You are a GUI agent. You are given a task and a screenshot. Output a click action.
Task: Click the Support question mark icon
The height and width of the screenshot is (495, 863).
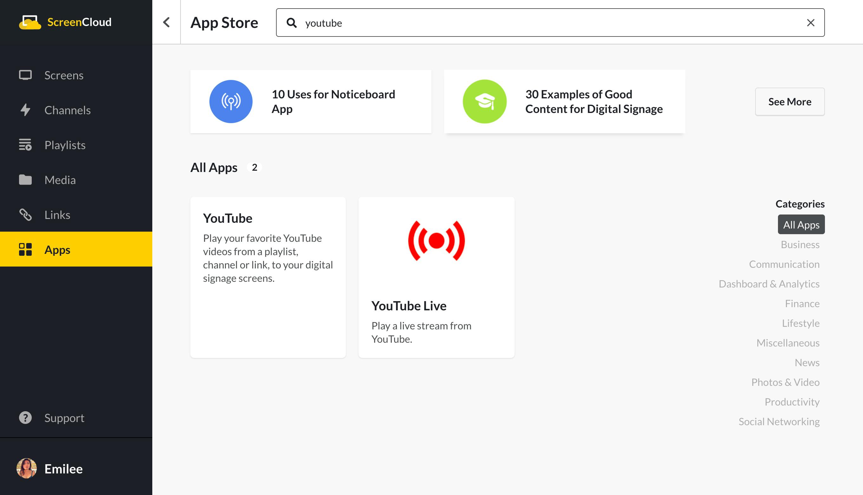tap(25, 418)
